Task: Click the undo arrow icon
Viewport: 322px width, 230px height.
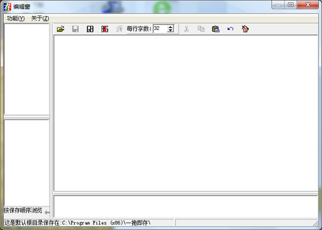Action: tap(230, 29)
